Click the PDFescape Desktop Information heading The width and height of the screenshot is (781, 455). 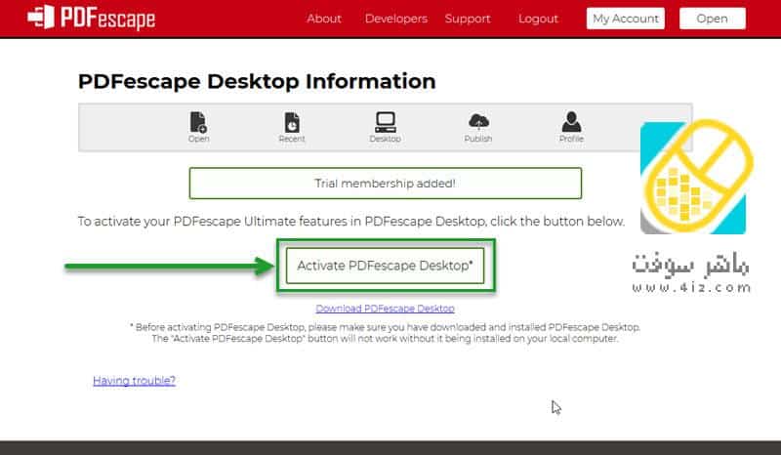pyautogui.click(x=257, y=81)
